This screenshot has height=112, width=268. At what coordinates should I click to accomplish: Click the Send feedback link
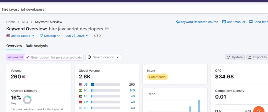pos(259,22)
